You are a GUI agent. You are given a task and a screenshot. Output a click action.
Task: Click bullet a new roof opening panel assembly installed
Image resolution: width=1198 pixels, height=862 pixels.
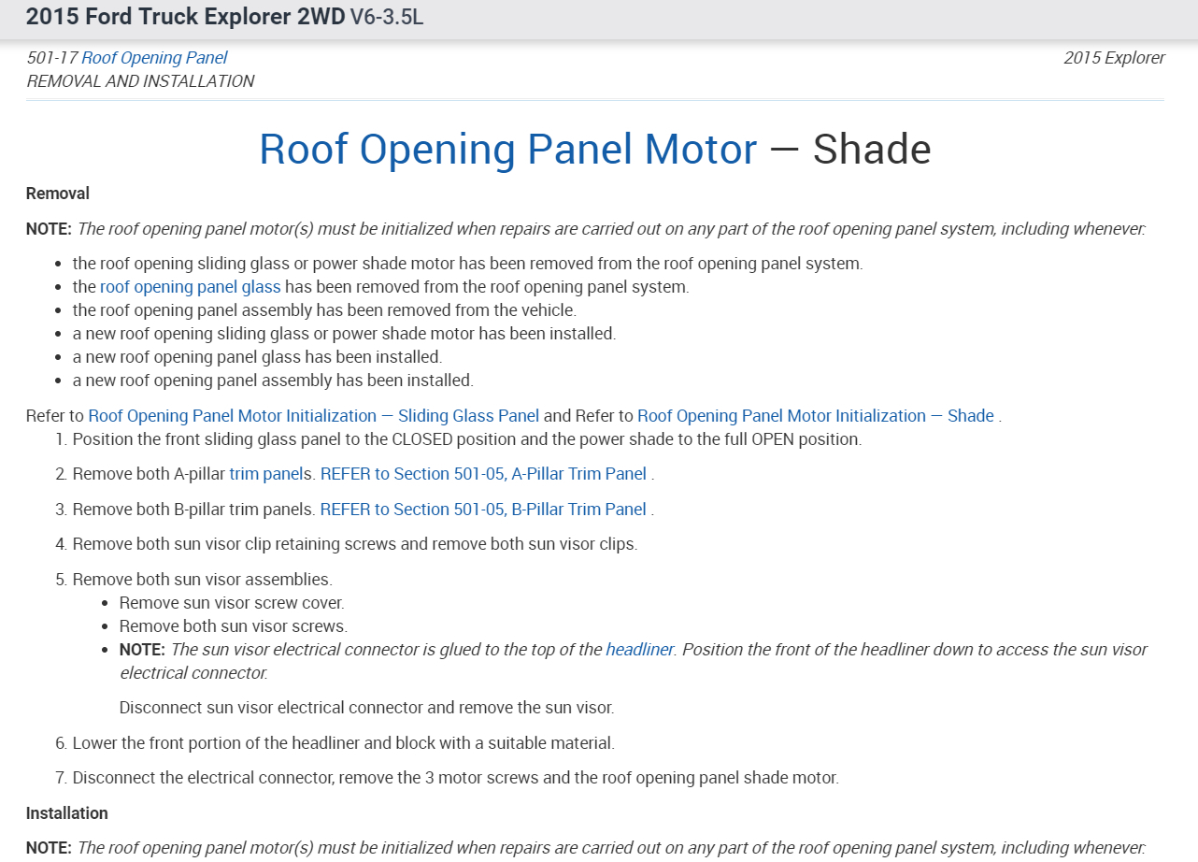tap(273, 381)
